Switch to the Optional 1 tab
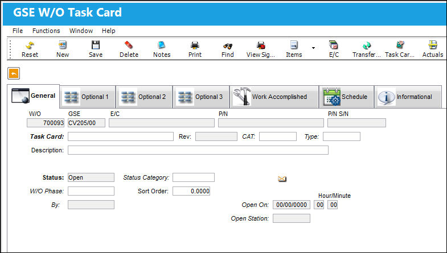Screen dimensions: 447x253 pos(88,97)
